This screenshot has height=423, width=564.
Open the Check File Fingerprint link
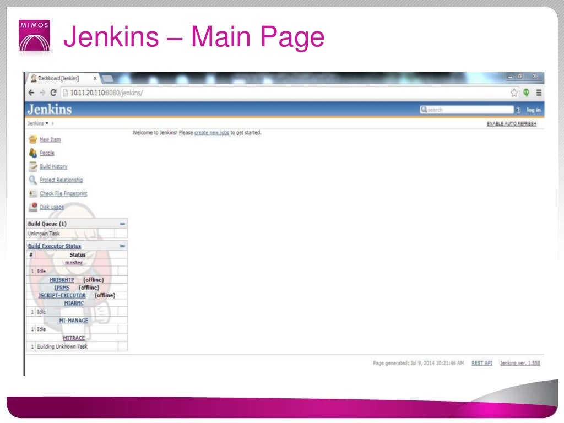point(63,193)
